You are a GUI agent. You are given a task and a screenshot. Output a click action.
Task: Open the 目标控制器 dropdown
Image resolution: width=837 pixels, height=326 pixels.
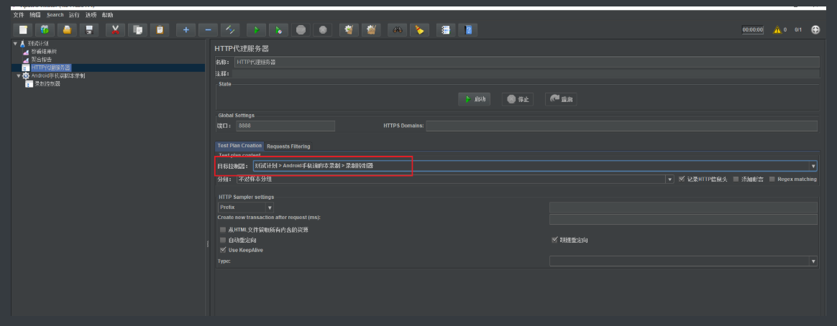pos(813,166)
